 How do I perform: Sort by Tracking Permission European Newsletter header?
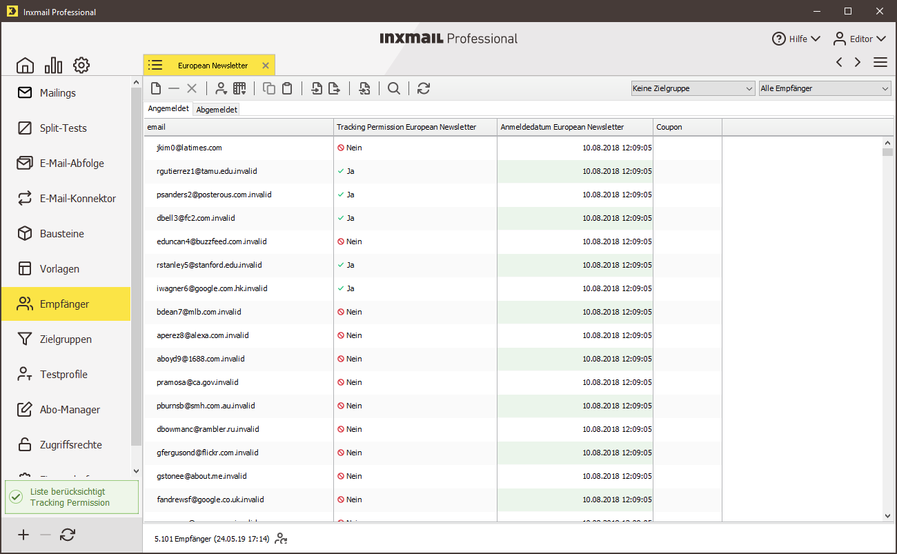point(415,127)
